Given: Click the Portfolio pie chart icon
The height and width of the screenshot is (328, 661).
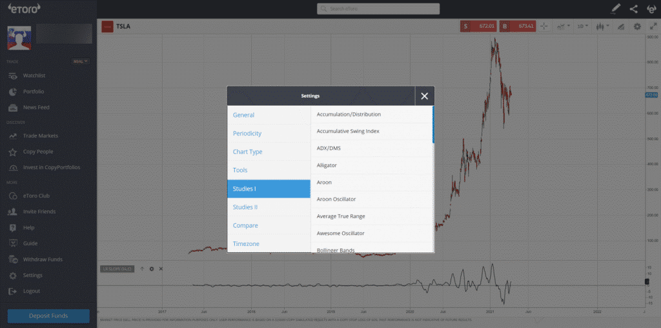Looking at the screenshot, I should pyautogui.click(x=13, y=92).
